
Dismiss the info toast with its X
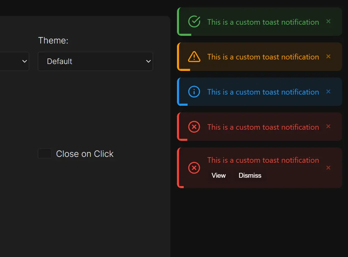click(x=328, y=91)
